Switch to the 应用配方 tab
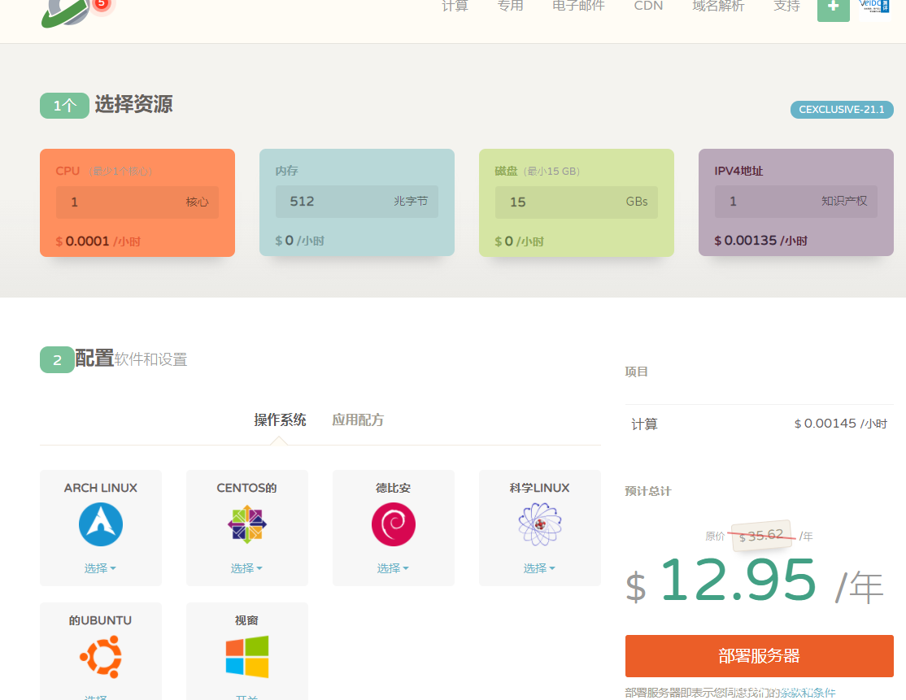Viewport: 906px width, 700px height. (x=358, y=420)
